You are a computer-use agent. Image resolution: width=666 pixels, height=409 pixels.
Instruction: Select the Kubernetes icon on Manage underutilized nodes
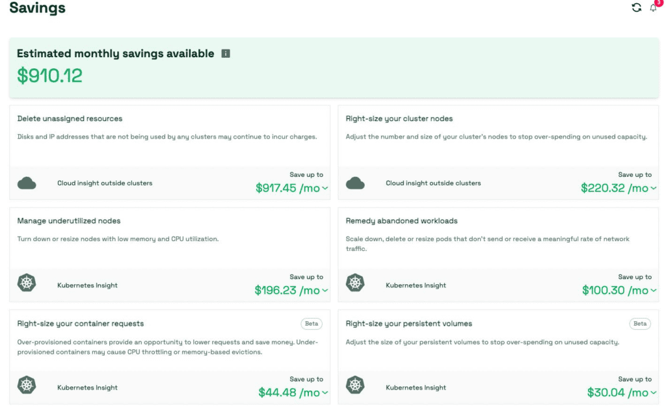click(x=27, y=284)
